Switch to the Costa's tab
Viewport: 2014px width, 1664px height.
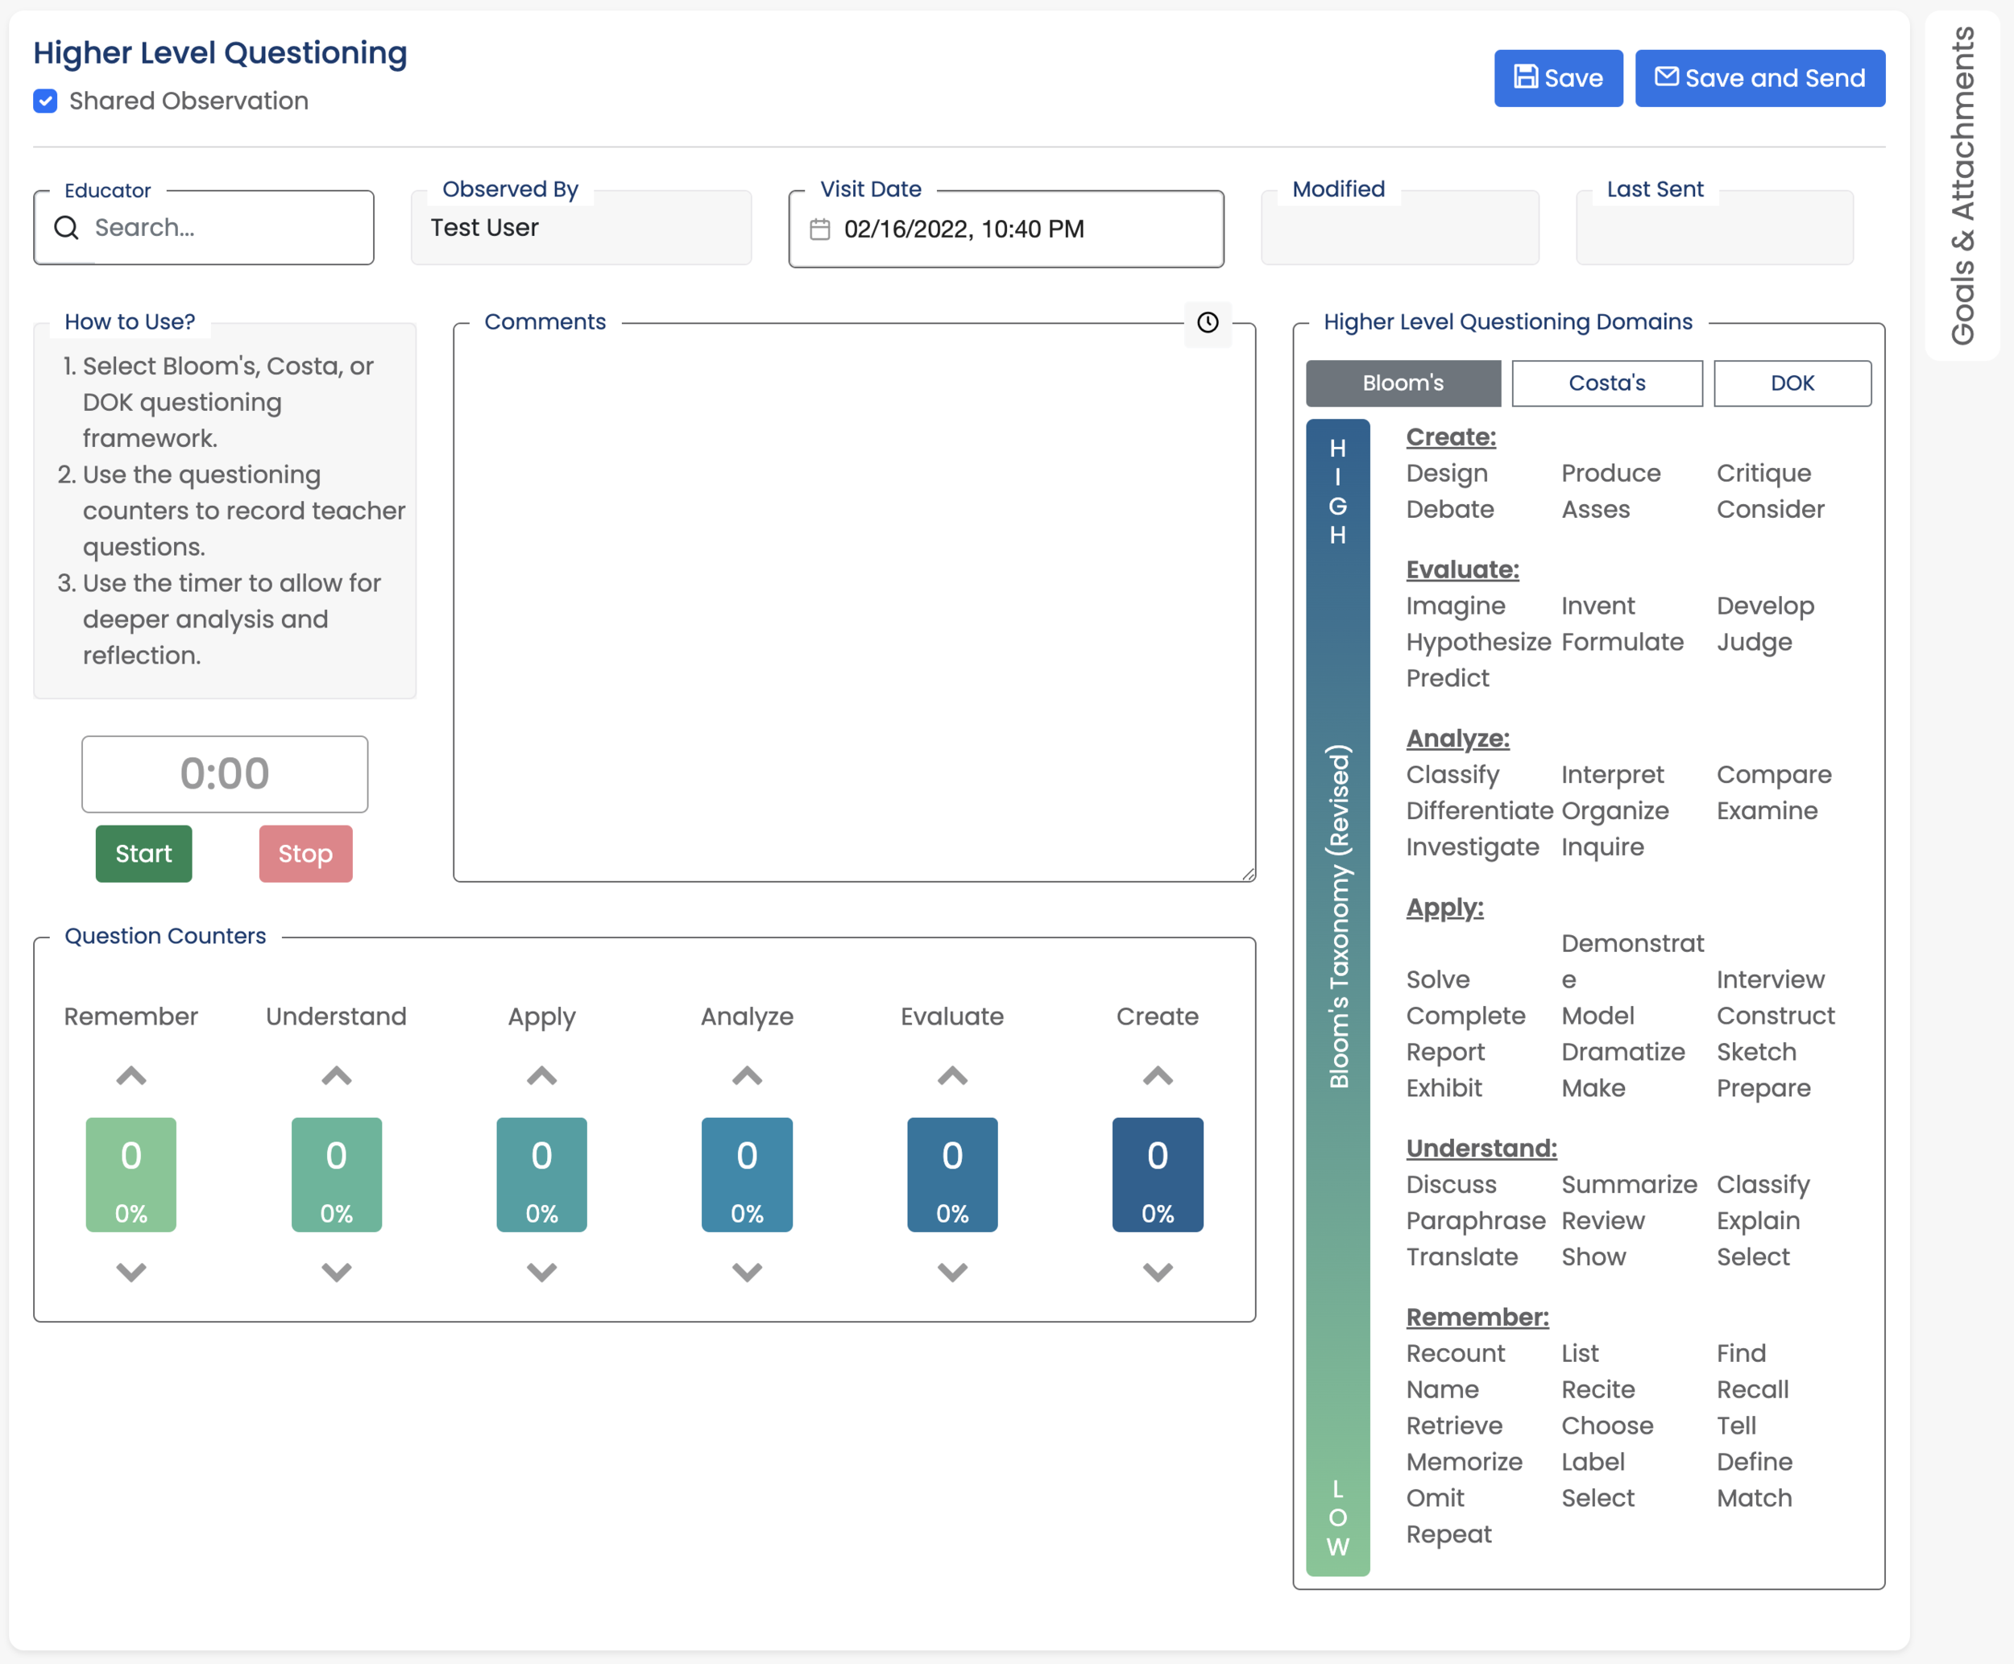click(1606, 383)
